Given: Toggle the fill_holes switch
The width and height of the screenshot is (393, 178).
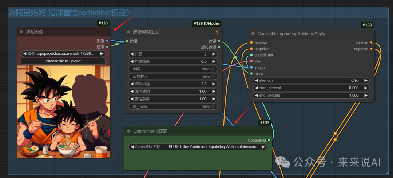Looking at the screenshot, I should (213, 106).
